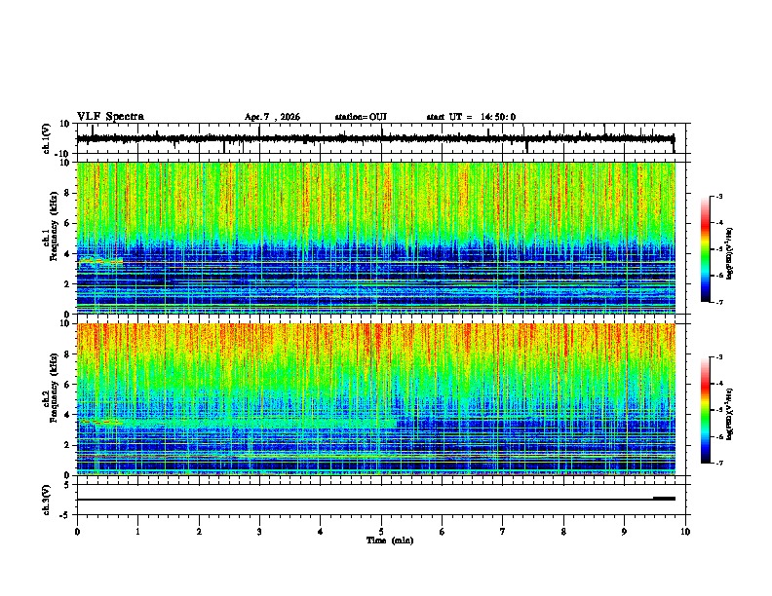Select the date text "Apr. 7 , 2026"
Image resolution: width=772 pixels, height=596 pixels.
[x=272, y=117]
